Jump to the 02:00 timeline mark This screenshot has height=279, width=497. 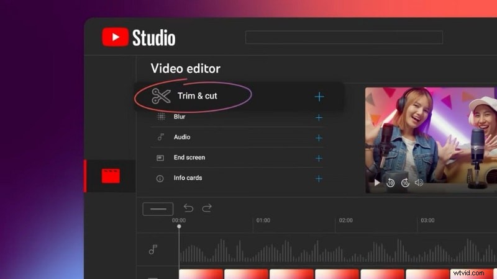[x=346, y=220]
